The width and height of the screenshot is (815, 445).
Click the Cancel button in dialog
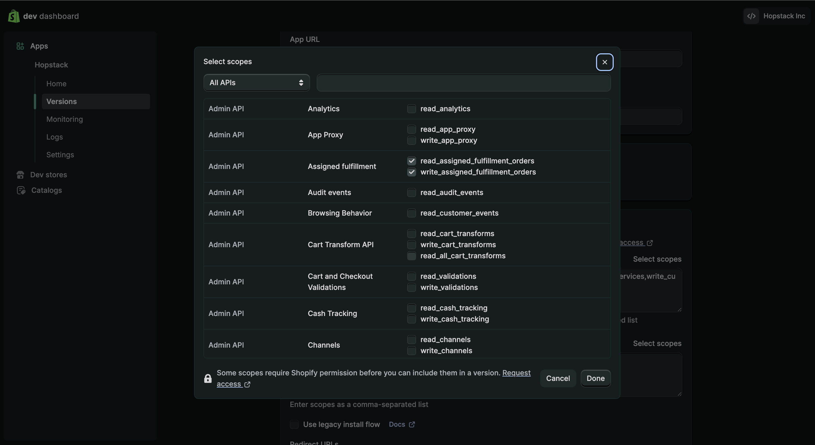point(558,378)
